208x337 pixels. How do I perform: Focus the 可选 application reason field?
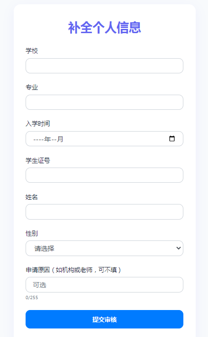click(104, 285)
